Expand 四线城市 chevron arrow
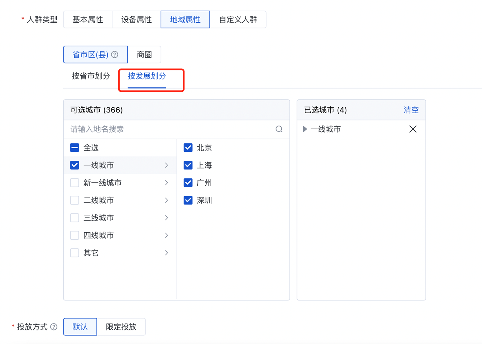Viewport: 482px width, 344px height. pyautogui.click(x=166, y=235)
